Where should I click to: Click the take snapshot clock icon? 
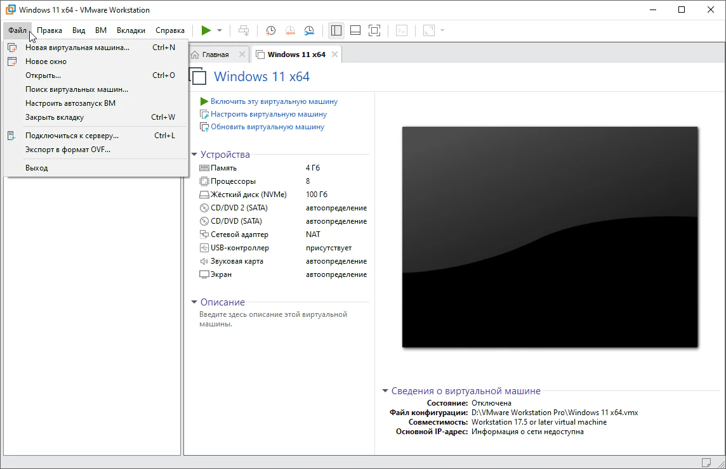coord(271,30)
